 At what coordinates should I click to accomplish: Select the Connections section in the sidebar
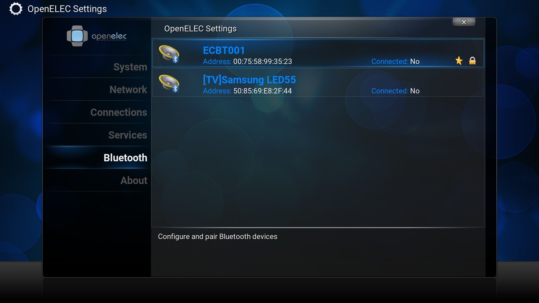tap(119, 112)
